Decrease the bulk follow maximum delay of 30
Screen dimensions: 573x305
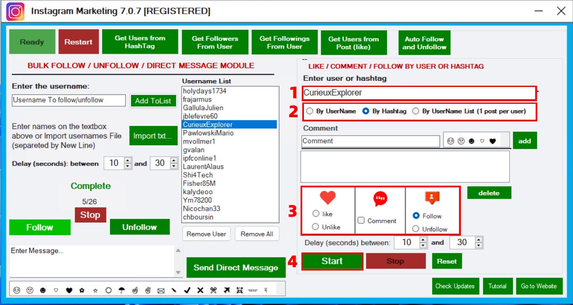click(174, 166)
